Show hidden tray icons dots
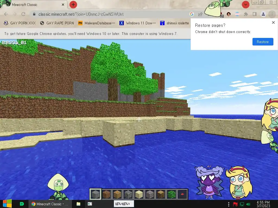This screenshot has height=208, width=278. (x=229, y=204)
